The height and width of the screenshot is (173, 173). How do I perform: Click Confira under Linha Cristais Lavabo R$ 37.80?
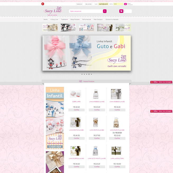pos(97,138)
